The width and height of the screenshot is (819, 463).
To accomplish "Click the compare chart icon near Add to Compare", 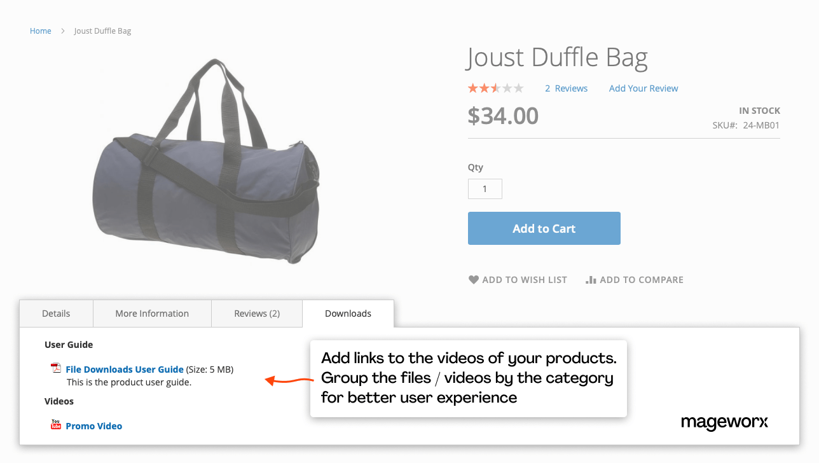I will (590, 279).
